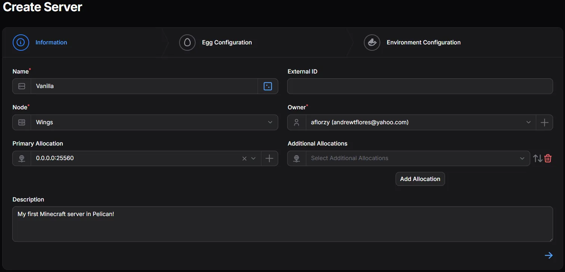Screen dimensions: 565x272
Task: Expand the Primary Allocation dropdown chevron
Action: tap(253, 159)
